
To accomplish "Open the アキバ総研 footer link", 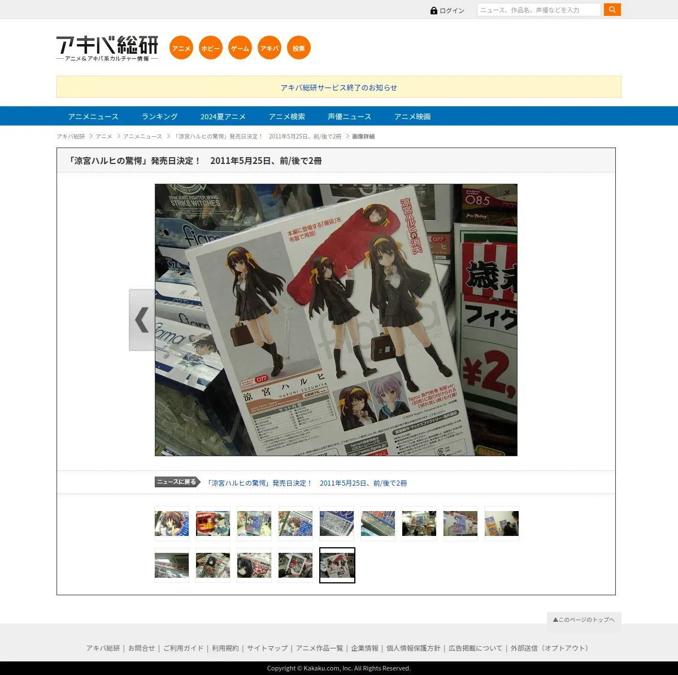I will [x=103, y=648].
